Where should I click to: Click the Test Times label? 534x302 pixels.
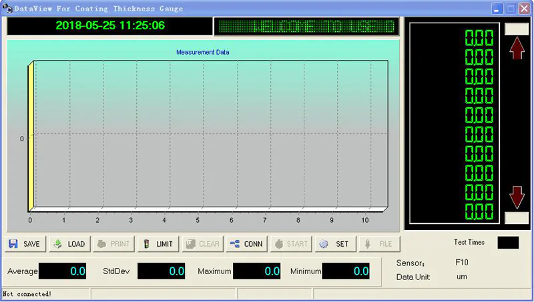click(469, 242)
